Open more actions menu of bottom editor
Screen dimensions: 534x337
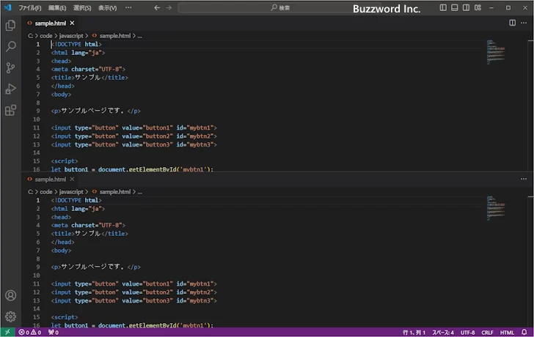[523, 179]
